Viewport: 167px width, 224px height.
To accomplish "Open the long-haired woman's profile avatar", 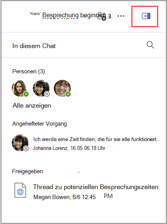I will pos(20,88).
